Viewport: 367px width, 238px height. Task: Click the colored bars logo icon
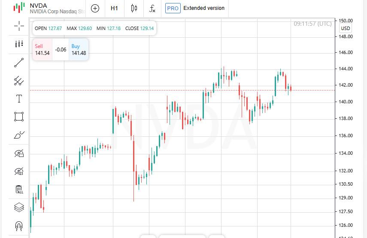click(x=19, y=7)
